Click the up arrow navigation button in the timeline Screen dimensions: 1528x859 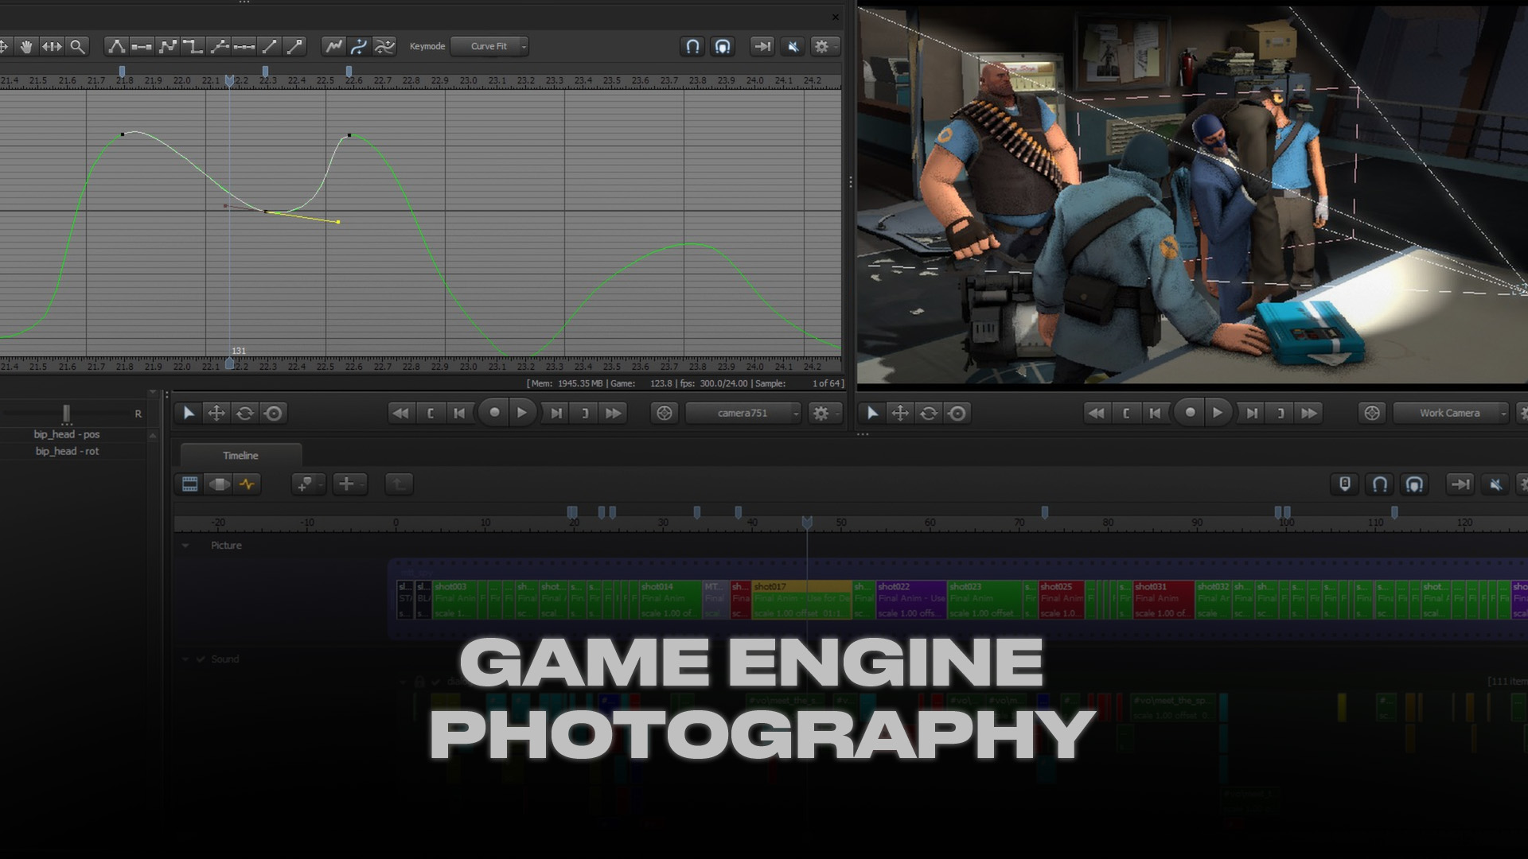(399, 484)
